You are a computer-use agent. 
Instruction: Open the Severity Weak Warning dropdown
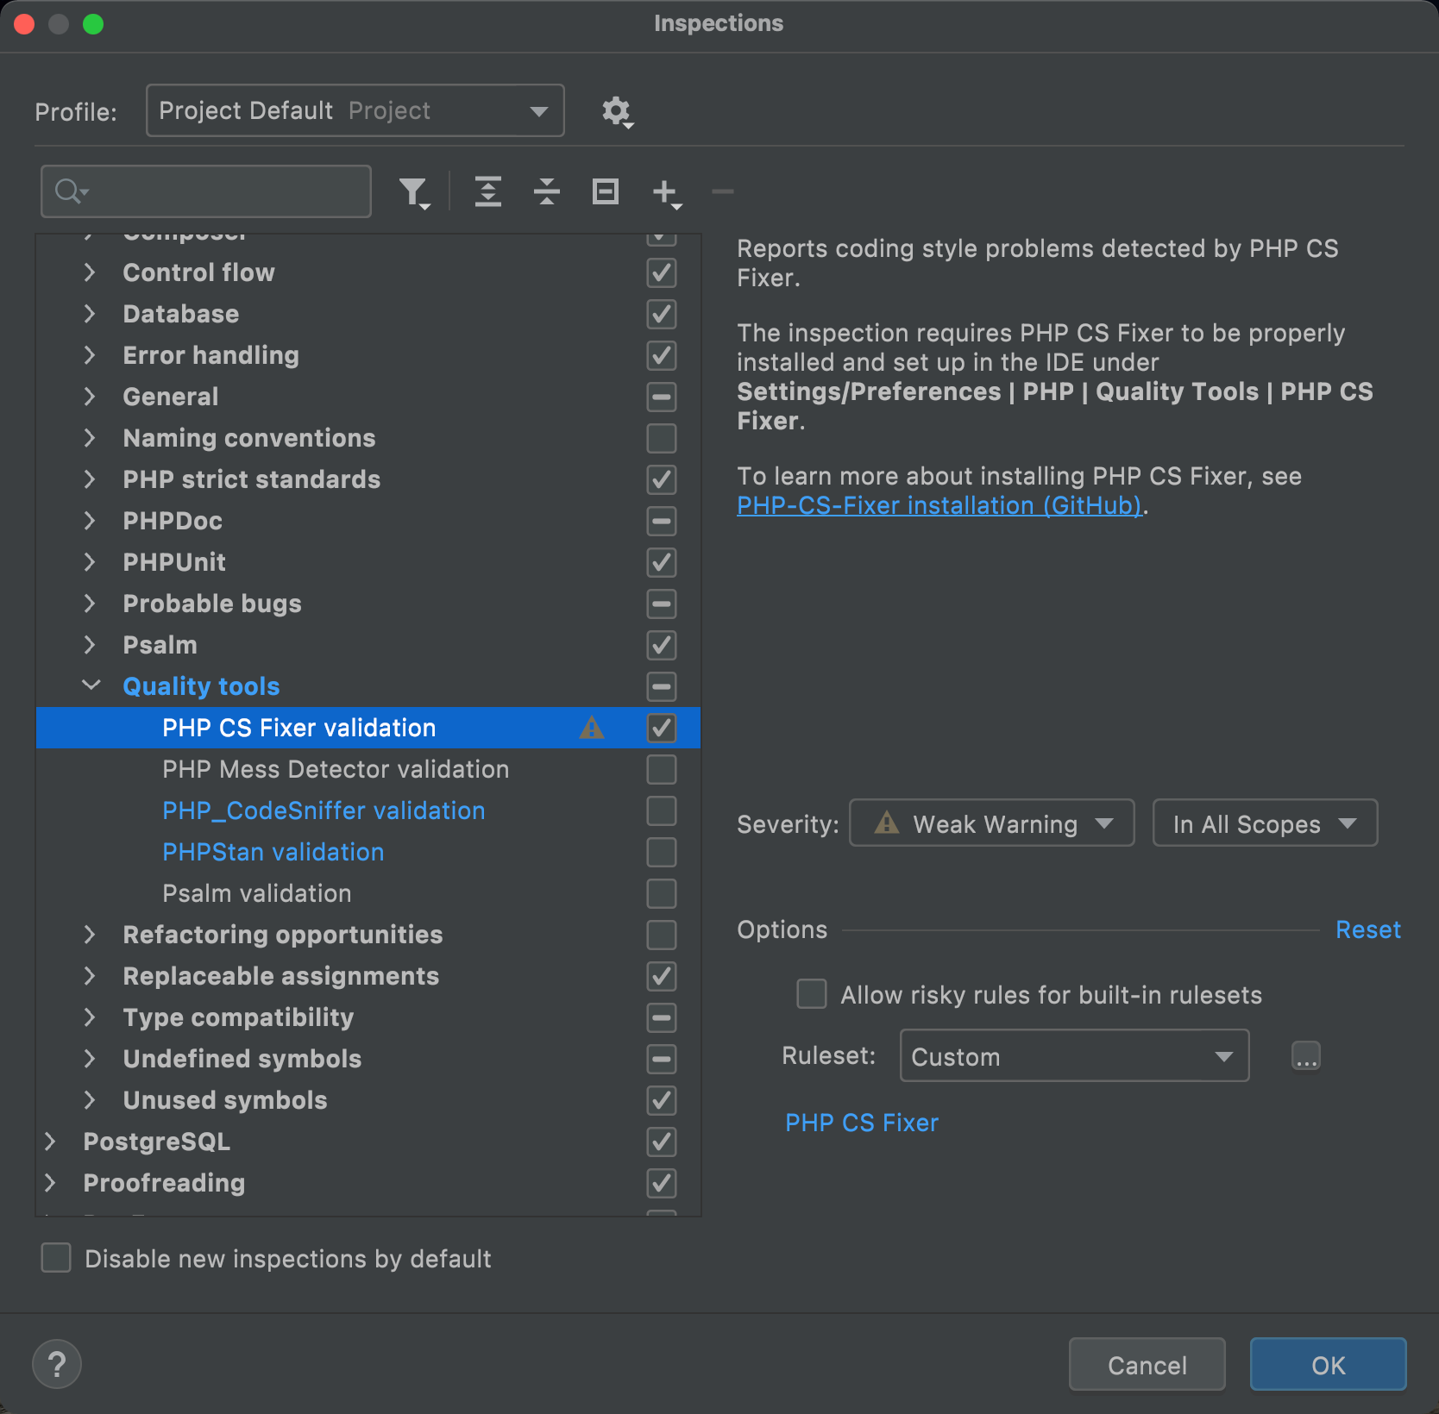pyautogui.click(x=991, y=823)
